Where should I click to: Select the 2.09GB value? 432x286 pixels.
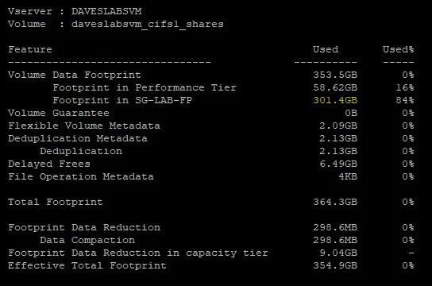338,126
